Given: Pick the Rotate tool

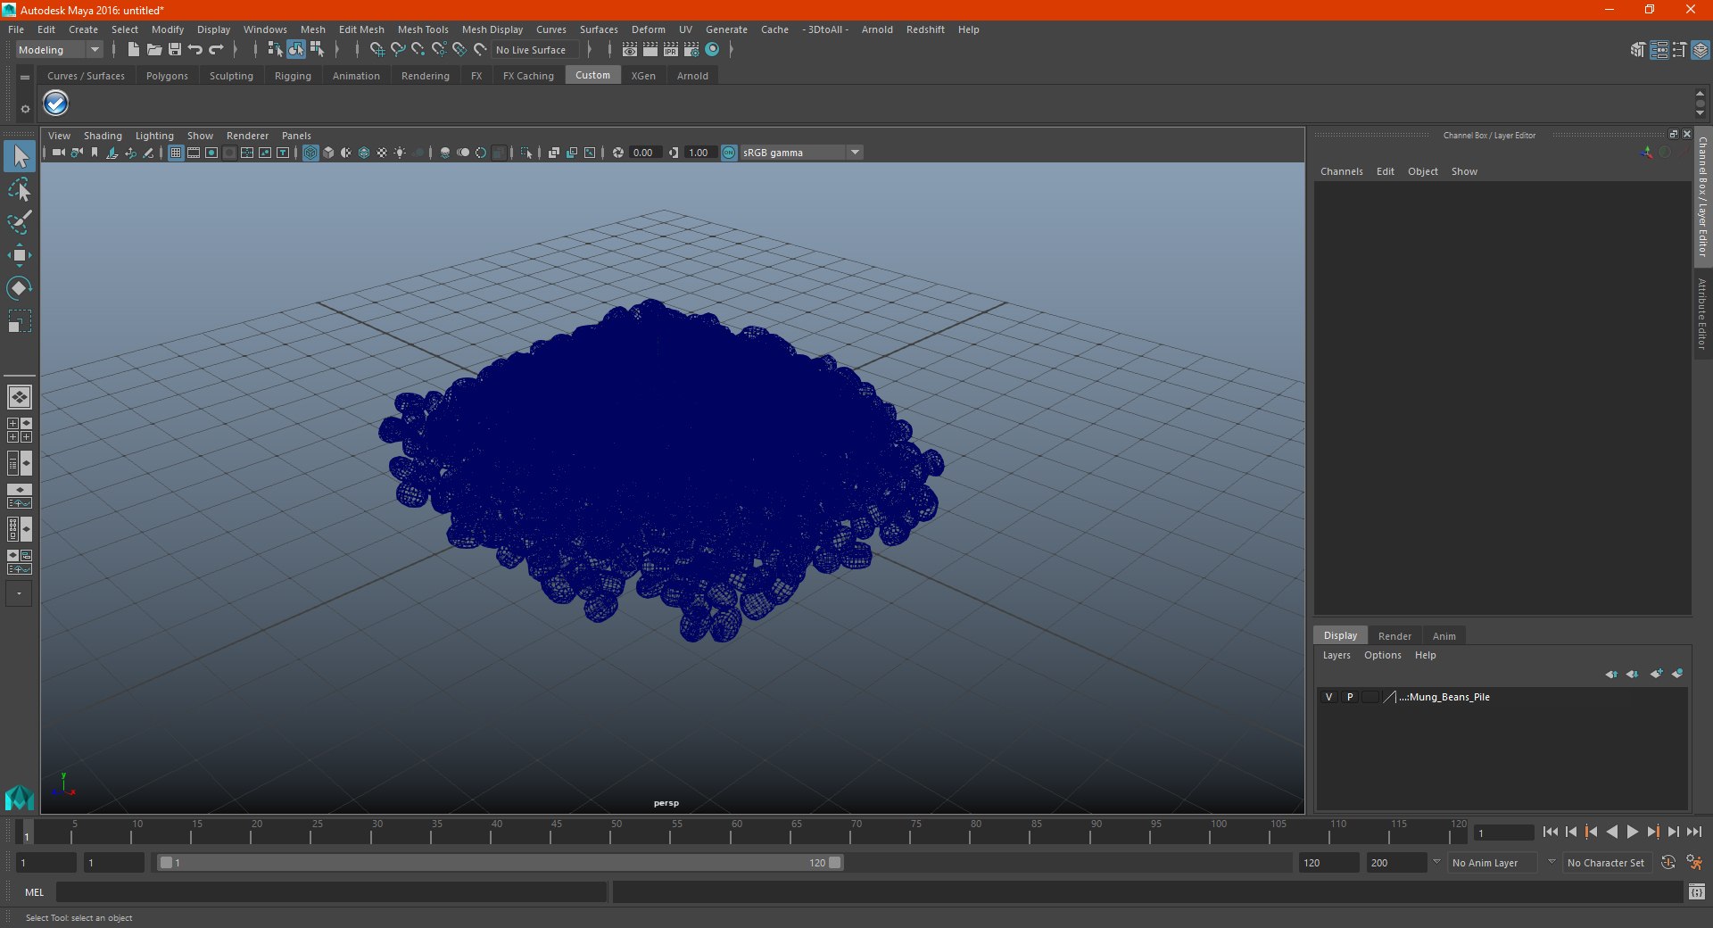Looking at the screenshot, I should point(20,288).
